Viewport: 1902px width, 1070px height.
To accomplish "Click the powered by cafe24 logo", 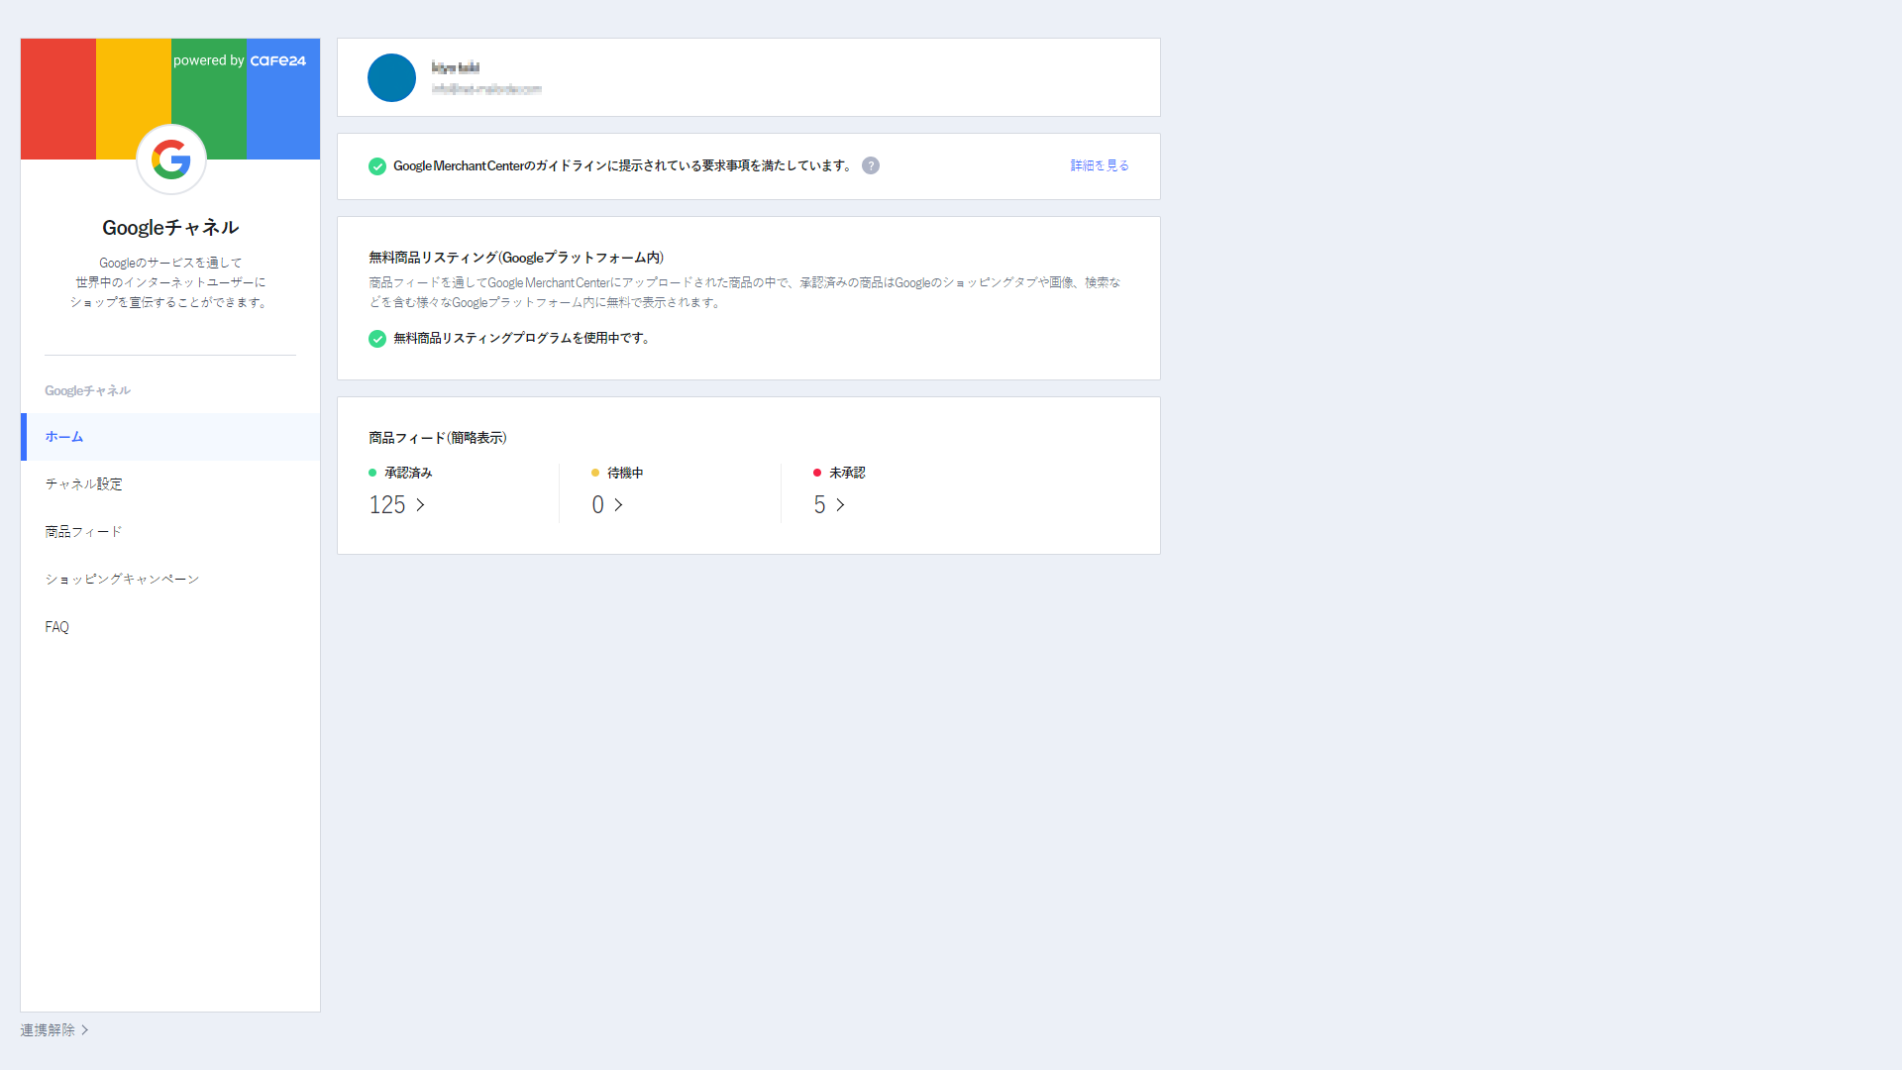I will click(x=240, y=60).
